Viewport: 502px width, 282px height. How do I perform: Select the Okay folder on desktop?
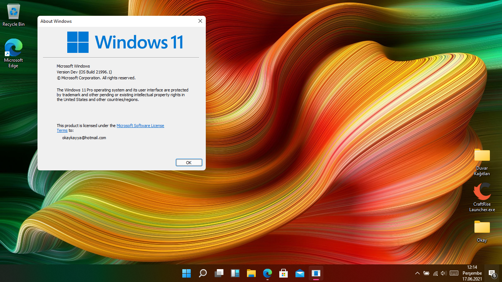[x=482, y=231]
